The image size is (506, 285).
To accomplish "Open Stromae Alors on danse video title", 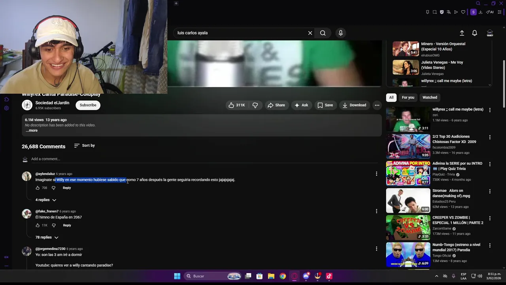I will (x=451, y=193).
